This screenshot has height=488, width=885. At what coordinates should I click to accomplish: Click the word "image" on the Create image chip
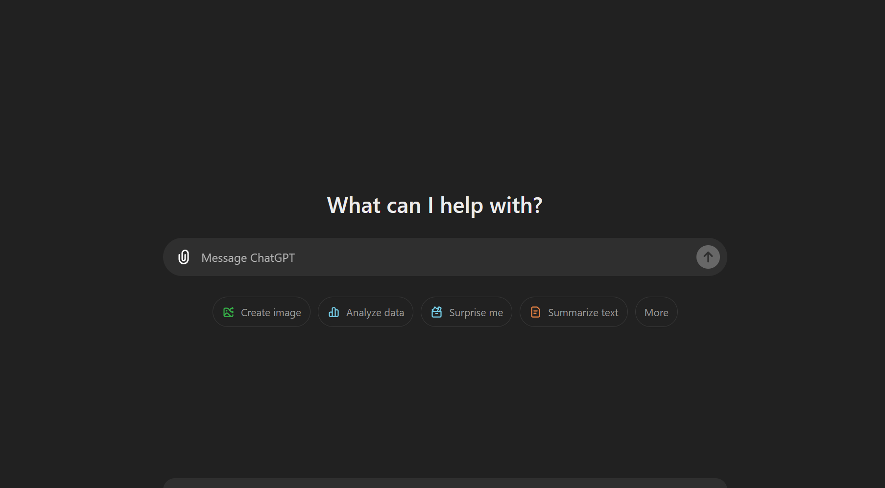coord(287,313)
